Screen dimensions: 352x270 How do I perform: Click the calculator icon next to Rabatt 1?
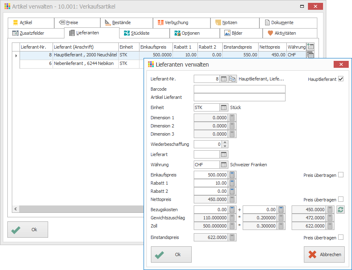[x=232, y=183]
